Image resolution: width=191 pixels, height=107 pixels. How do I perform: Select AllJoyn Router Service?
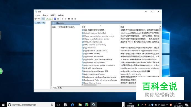click(92, 42)
